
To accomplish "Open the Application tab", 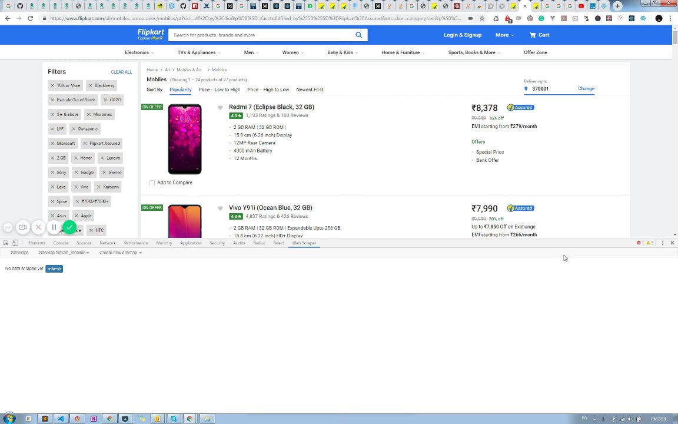I will click(x=191, y=243).
